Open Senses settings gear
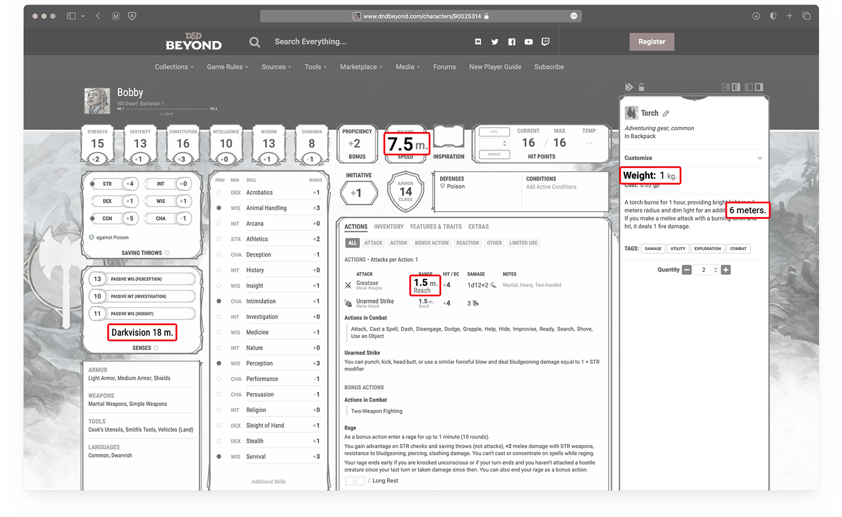The image size is (842, 517). (x=156, y=348)
